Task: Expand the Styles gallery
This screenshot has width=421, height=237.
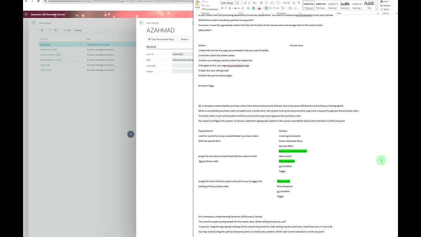Action: (x=377, y=9)
